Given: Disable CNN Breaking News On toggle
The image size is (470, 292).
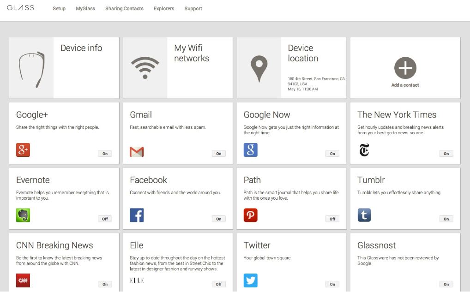Looking at the screenshot, I should tap(105, 284).
